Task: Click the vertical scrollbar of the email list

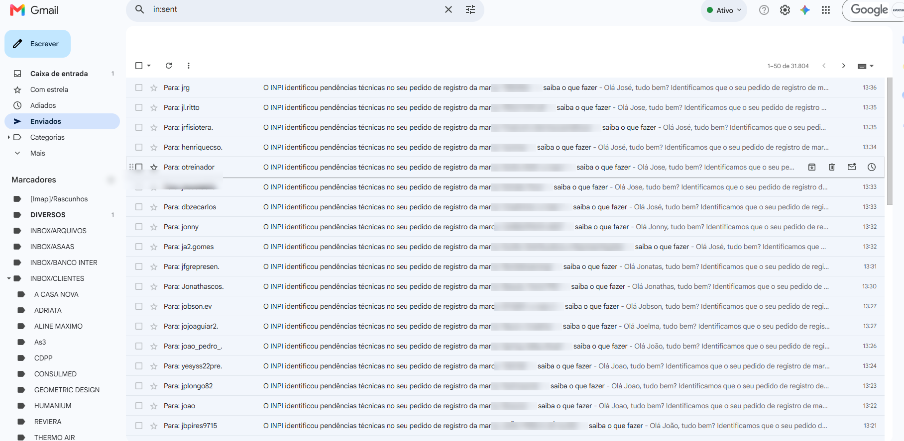Action: [x=890, y=141]
